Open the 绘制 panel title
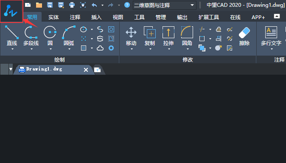This screenshot has height=163, width=286. click(x=59, y=60)
